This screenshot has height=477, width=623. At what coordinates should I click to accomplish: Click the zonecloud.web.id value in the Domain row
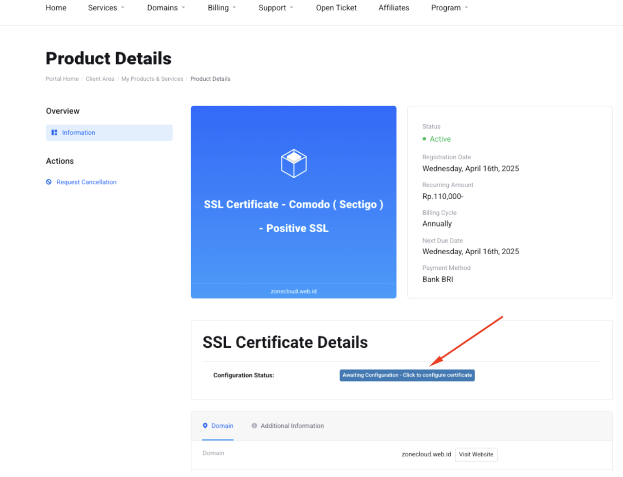(426, 454)
